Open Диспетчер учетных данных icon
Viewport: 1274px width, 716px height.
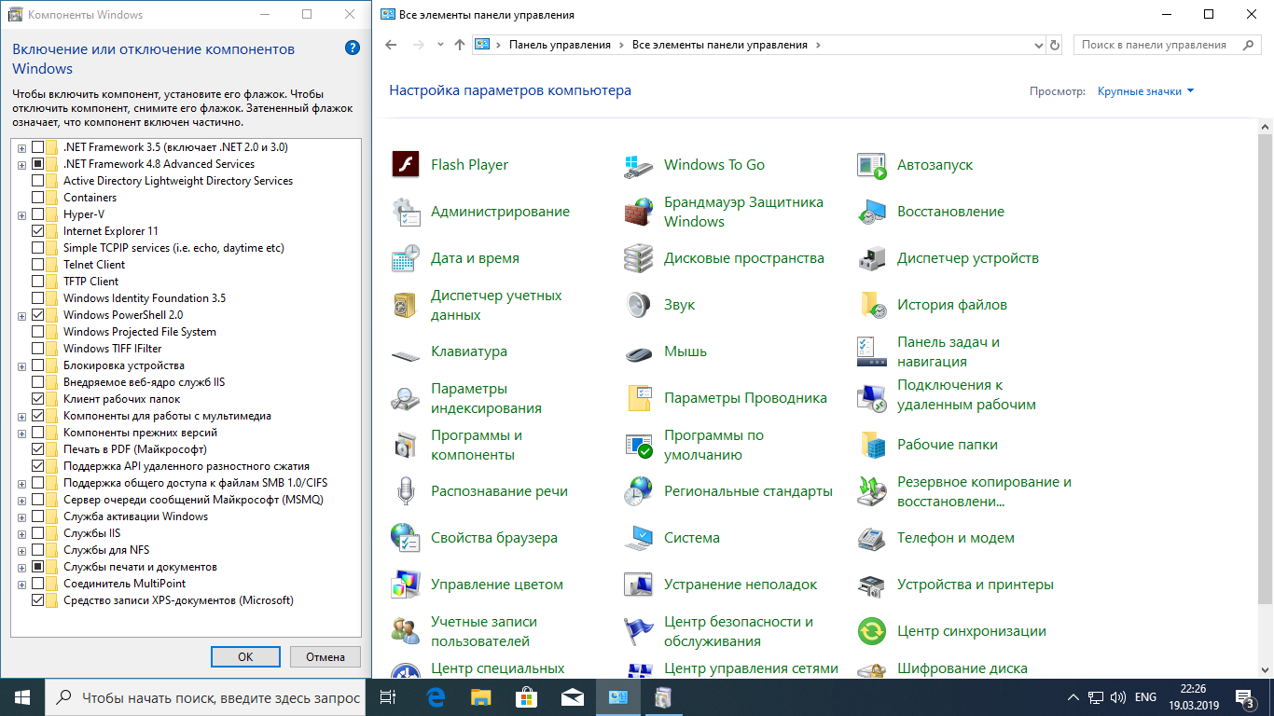click(x=406, y=305)
